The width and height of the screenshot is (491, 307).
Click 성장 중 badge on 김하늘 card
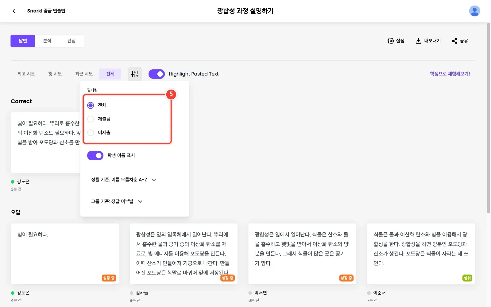coord(227,278)
